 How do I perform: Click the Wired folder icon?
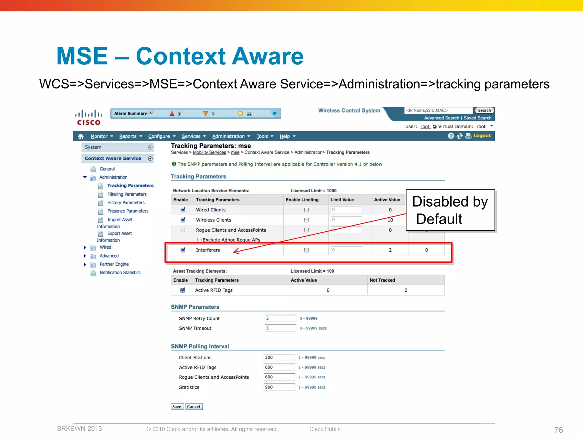tap(93, 248)
